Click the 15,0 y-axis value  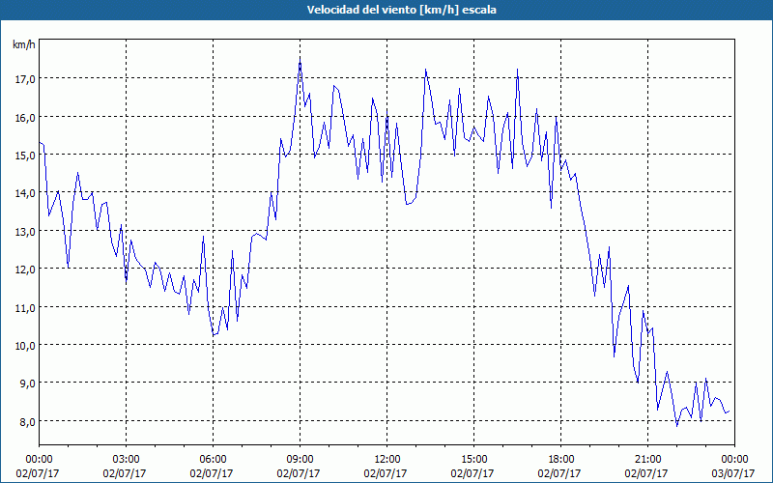24,156
